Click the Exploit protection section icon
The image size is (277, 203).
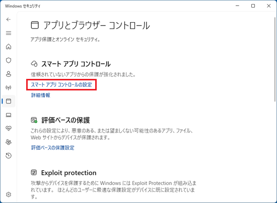tap(34, 172)
